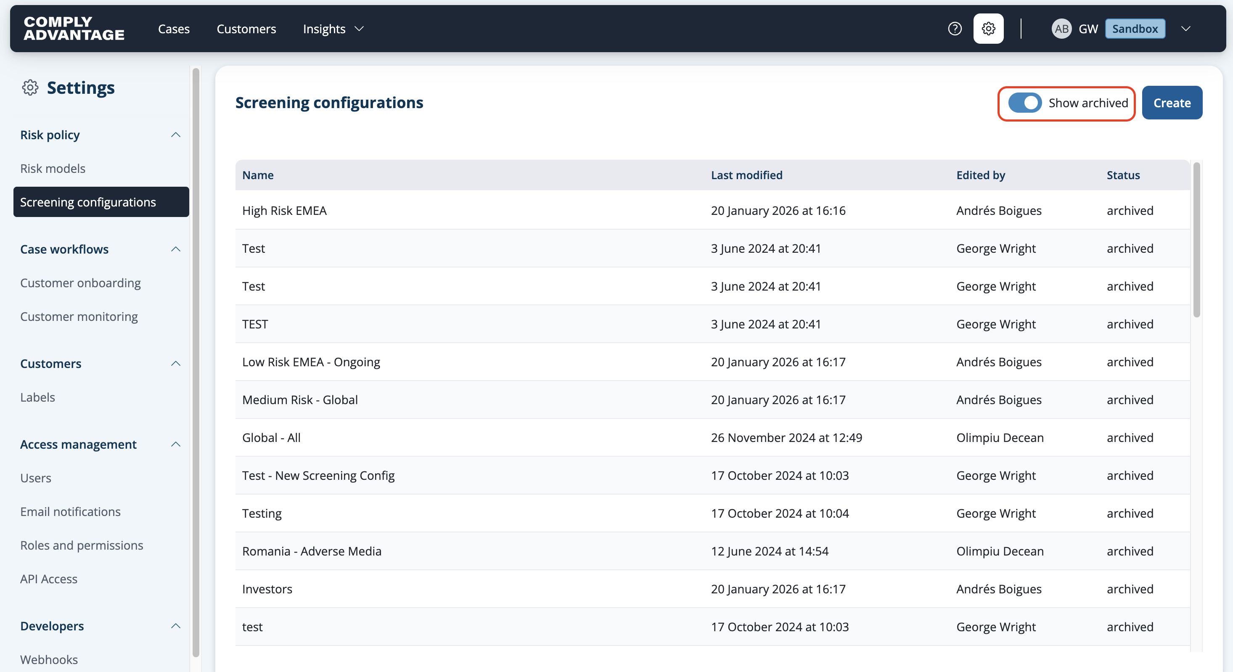
Task: Click the AB user avatar
Action: pos(1061,29)
